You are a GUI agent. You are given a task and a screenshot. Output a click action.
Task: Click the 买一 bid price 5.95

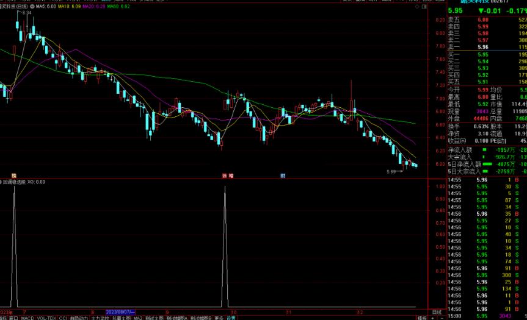[483, 55]
